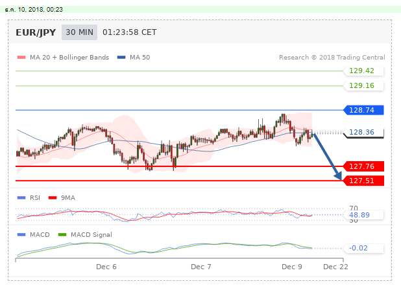Click the blue 128.74 pivot label
This screenshot has height=288, width=401.
coord(363,110)
